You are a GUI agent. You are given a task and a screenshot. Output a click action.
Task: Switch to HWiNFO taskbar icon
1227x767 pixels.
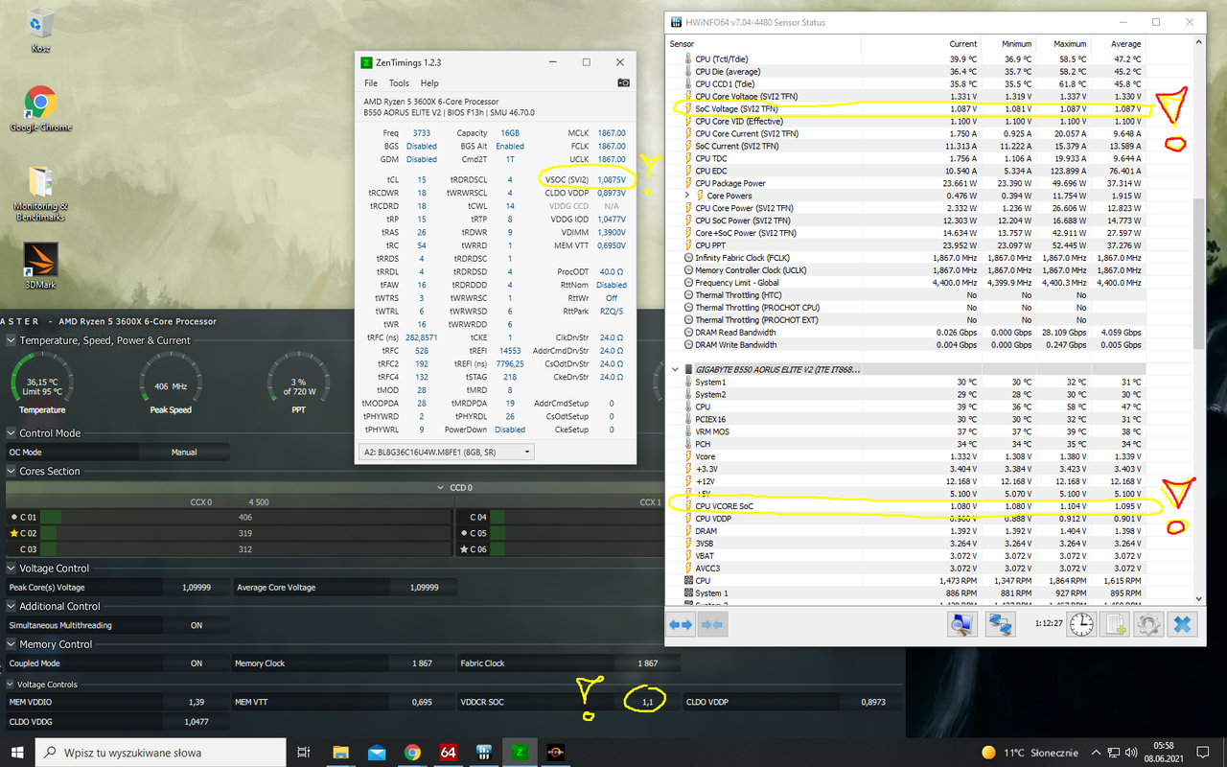click(x=484, y=753)
